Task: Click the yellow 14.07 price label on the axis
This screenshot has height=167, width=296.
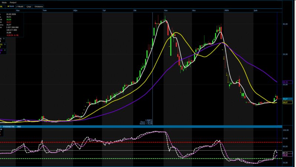Action: 285,102
